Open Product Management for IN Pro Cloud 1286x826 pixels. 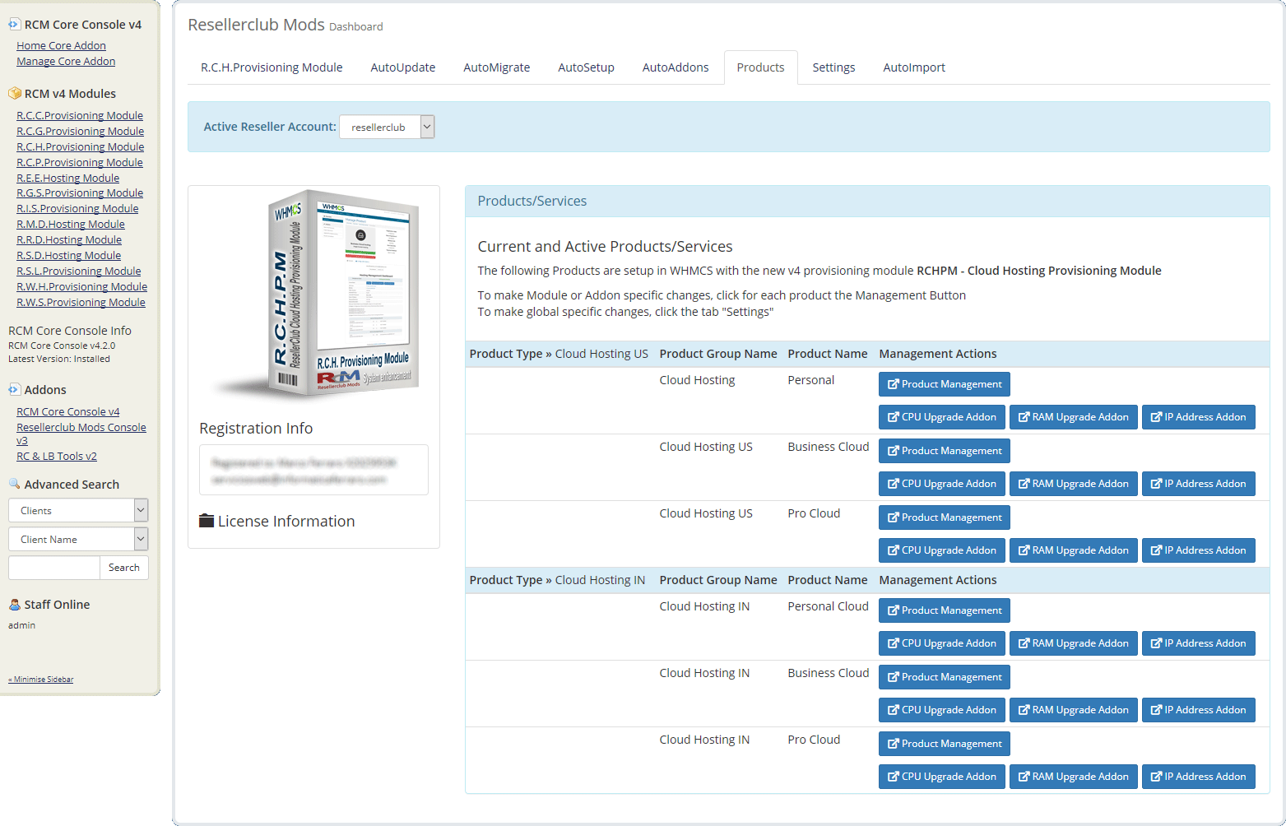944,744
